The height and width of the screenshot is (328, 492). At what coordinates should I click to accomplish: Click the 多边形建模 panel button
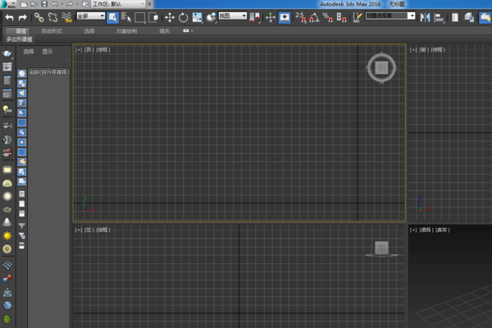tap(20, 39)
